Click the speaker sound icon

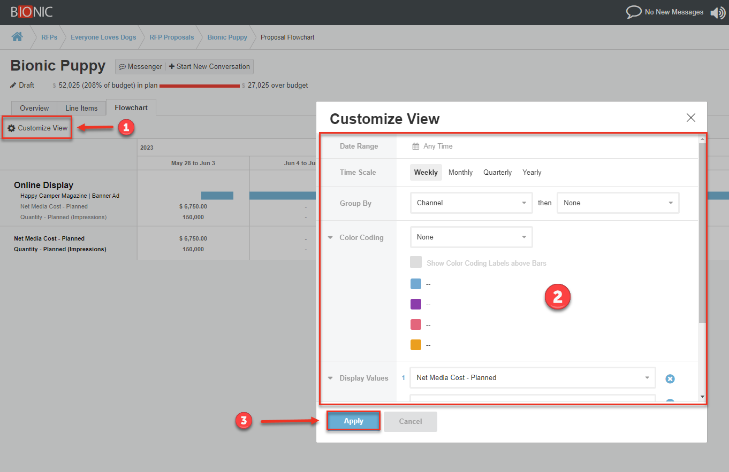(717, 13)
